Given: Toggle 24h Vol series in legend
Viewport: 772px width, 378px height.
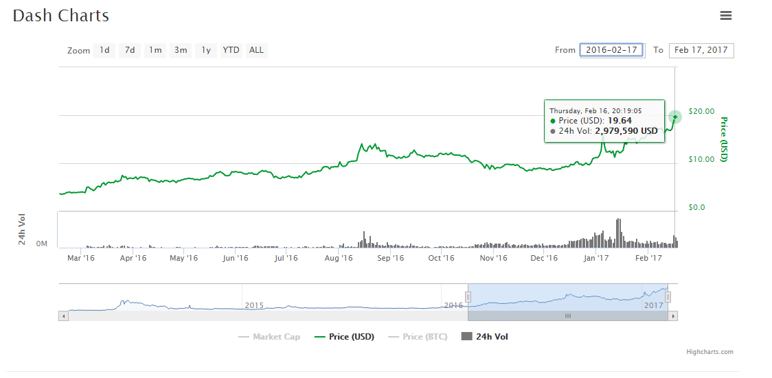Looking at the screenshot, I should pyautogui.click(x=484, y=337).
